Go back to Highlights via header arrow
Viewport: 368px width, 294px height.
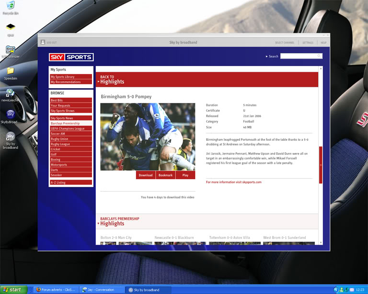click(98, 82)
